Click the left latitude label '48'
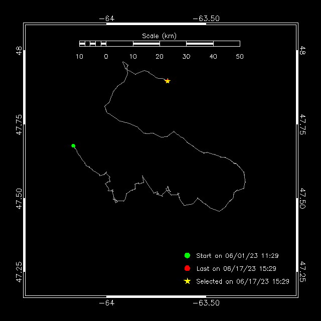Viewport: 321px width, 321px height. coord(19,51)
